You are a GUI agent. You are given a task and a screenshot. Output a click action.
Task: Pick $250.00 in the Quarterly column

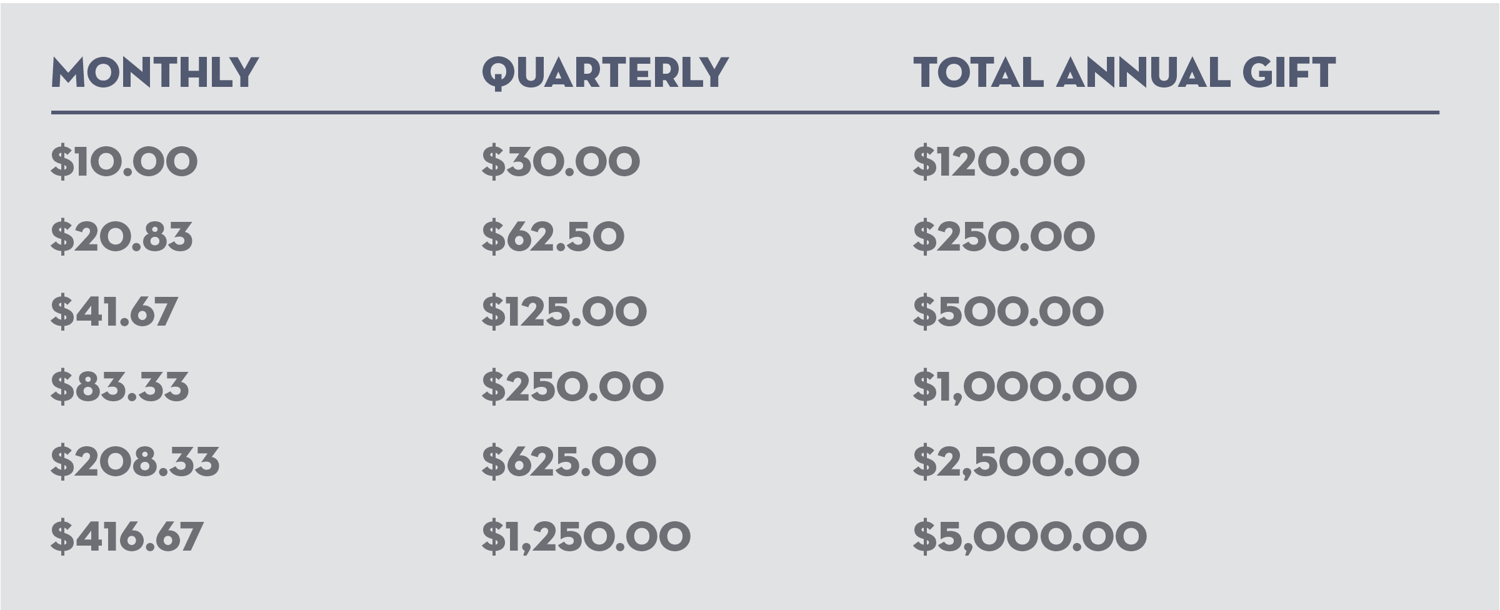pyautogui.click(x=572, y=387)
